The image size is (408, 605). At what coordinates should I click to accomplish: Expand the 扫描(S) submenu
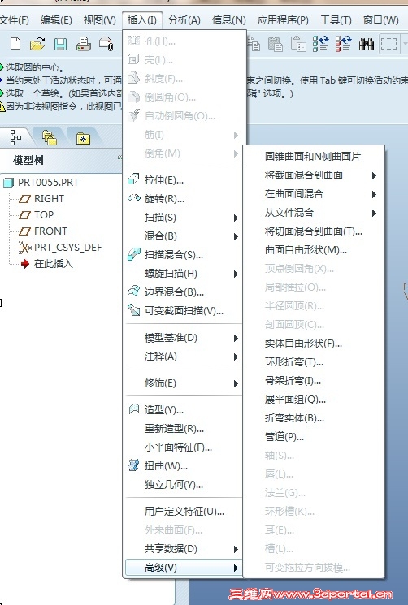click(x=183, y=218)
